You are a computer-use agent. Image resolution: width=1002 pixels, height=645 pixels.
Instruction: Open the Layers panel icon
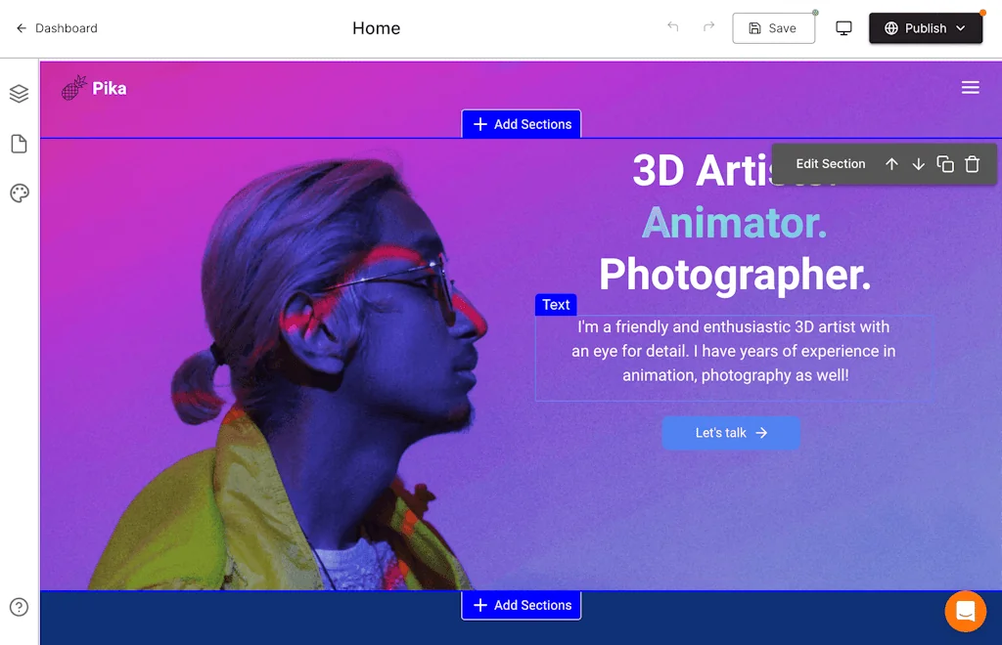click(19, 94)
